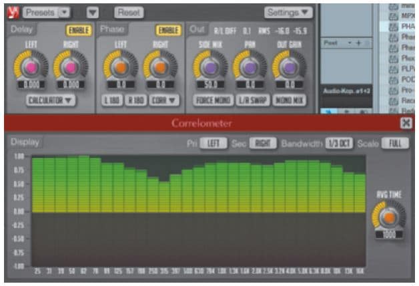Click the Presets button label
The width and height of the screenshot is (419, 286).
point(40,13)
